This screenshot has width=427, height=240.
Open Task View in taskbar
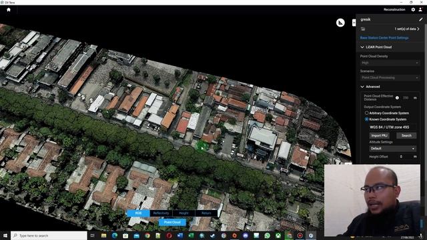coord(93,235)
